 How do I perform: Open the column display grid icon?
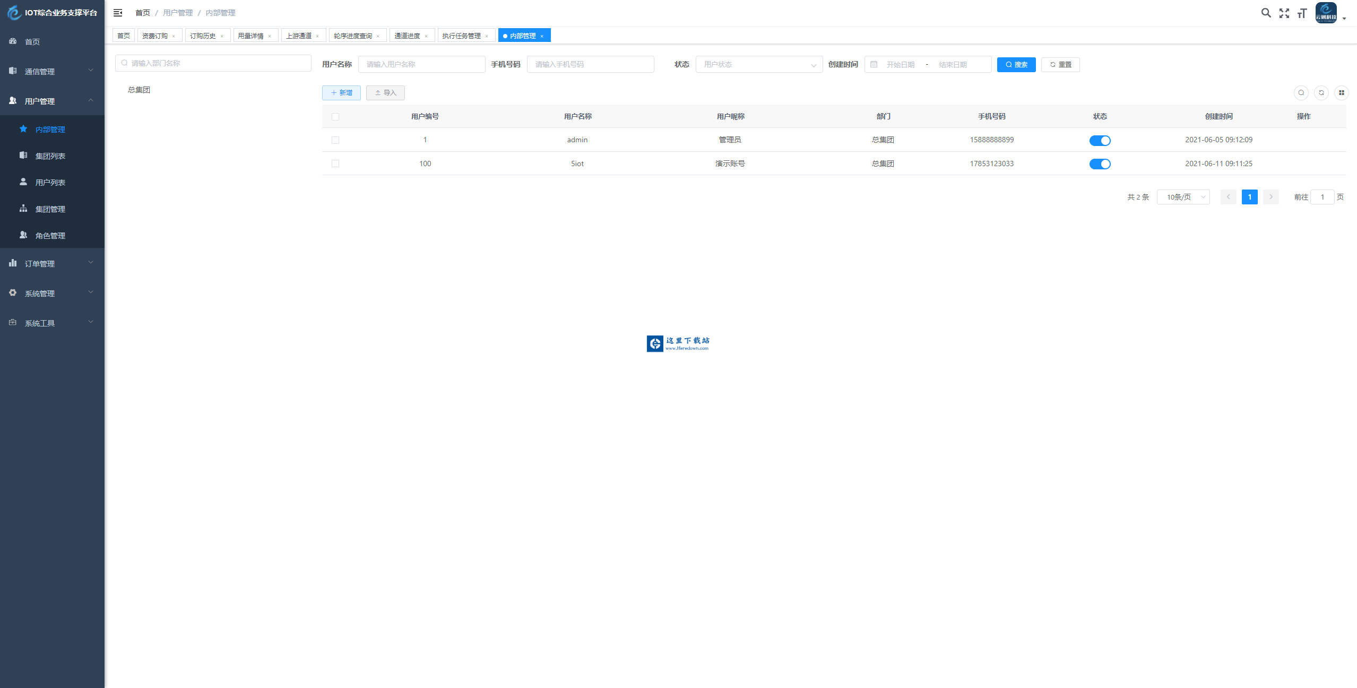(x=1341, y=93)
